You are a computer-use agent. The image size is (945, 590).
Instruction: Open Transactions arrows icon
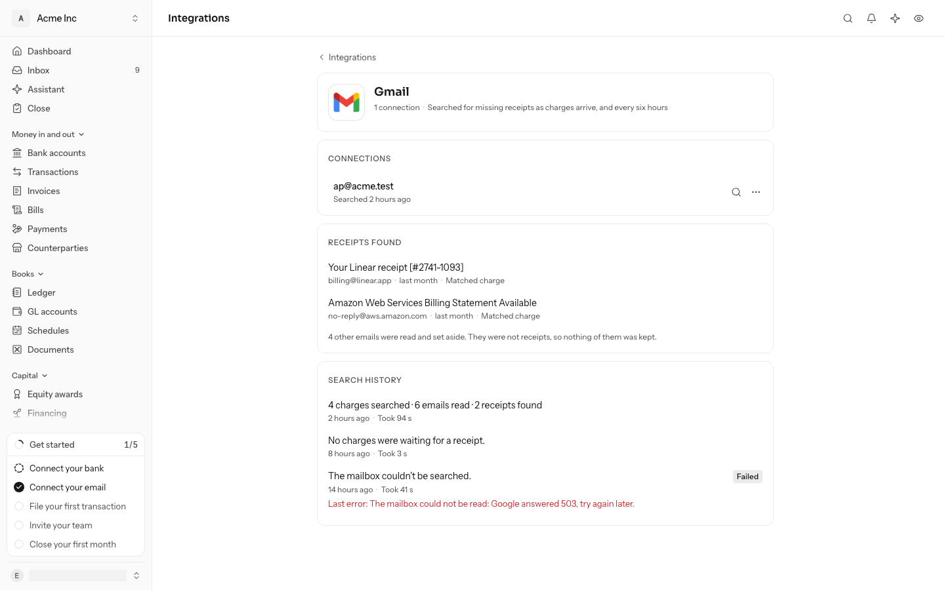click(17, 172)
